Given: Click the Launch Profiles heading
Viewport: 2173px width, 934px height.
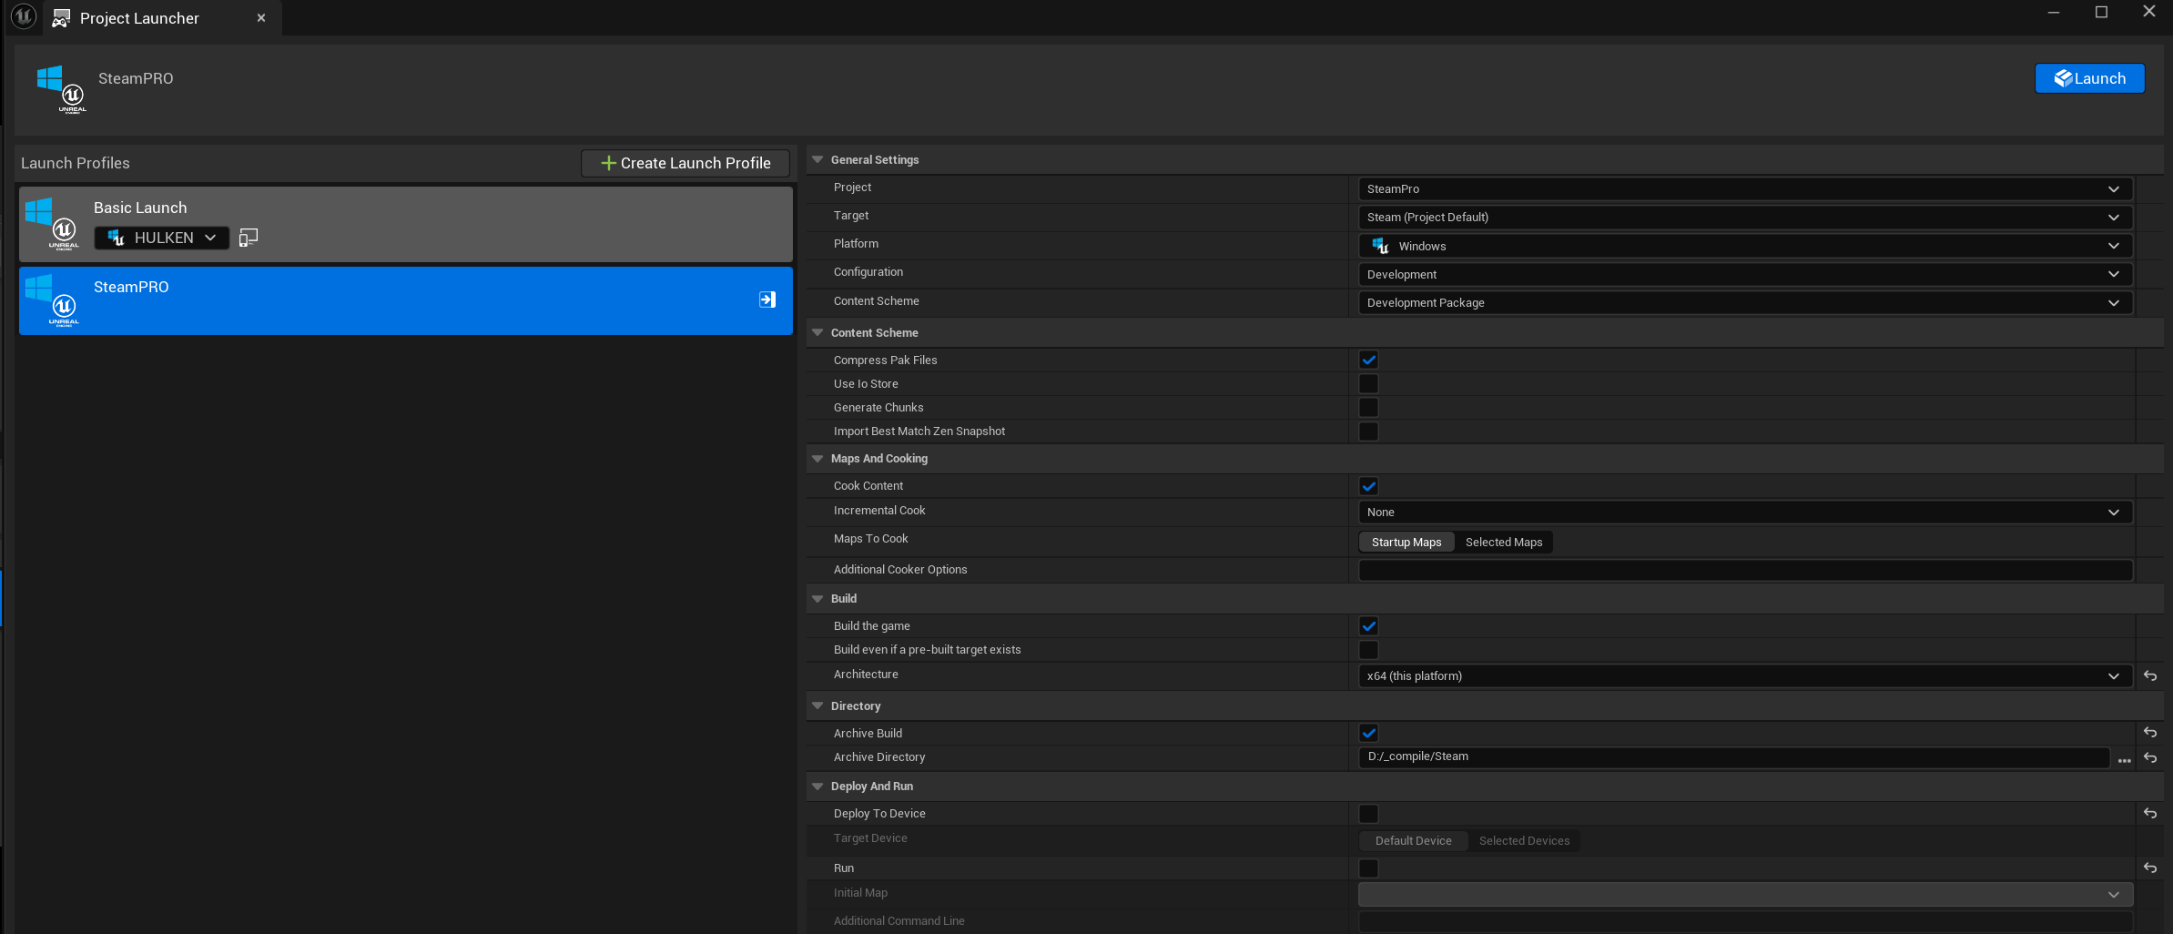Looking at the screenshot, I should [x=76, y=163].
